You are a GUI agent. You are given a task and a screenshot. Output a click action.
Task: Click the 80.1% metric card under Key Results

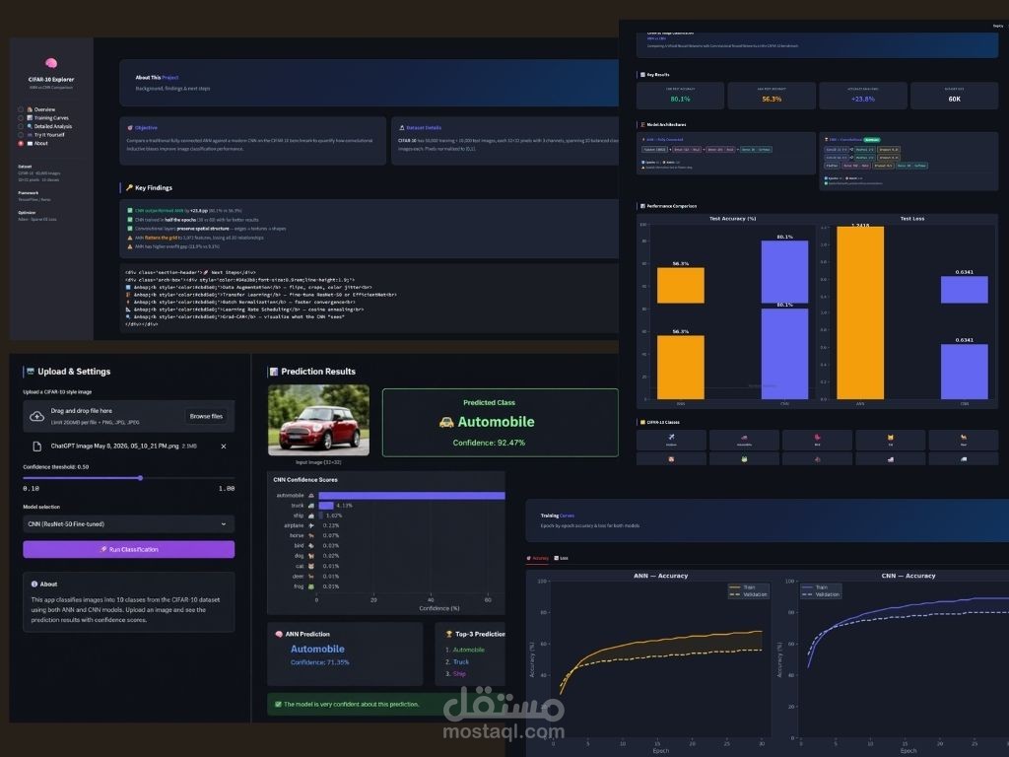click(680, 96)
